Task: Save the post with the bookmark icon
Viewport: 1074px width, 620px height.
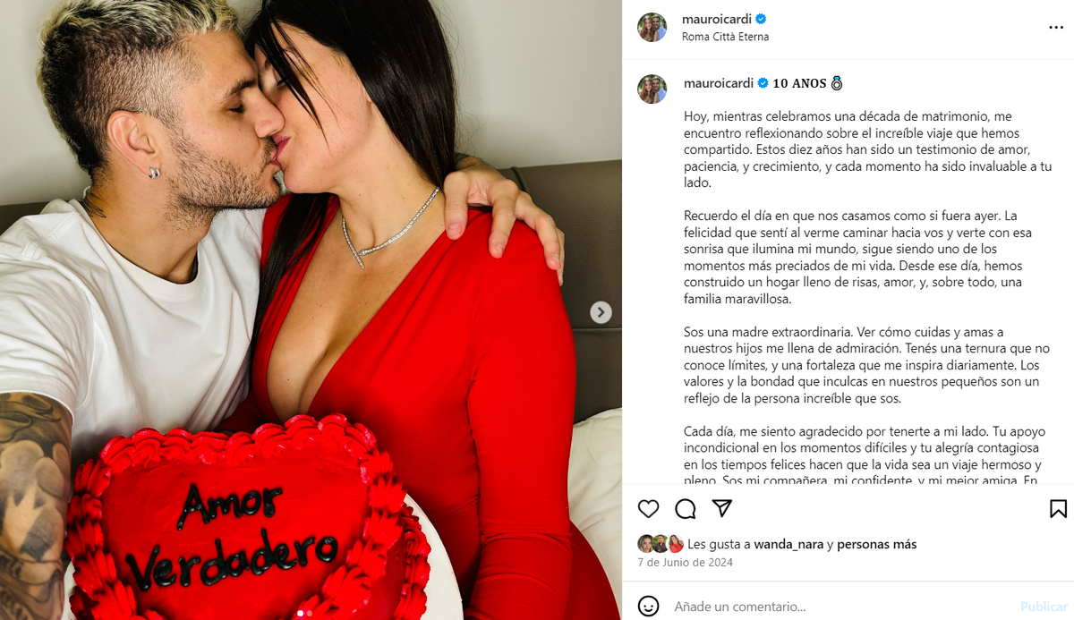Action: coord(1058,509)
